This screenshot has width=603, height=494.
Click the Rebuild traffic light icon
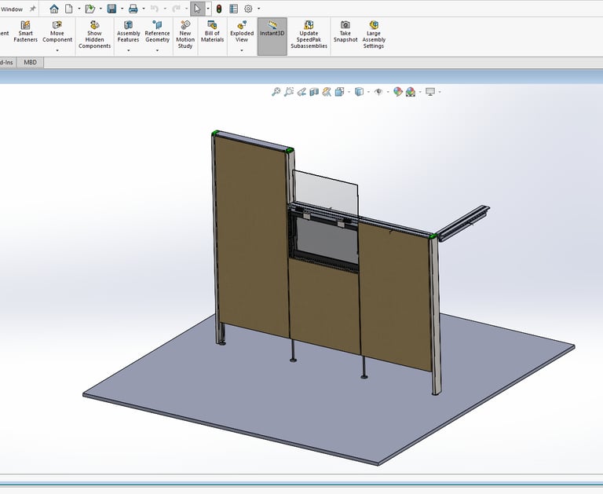(x=219, y=9)
